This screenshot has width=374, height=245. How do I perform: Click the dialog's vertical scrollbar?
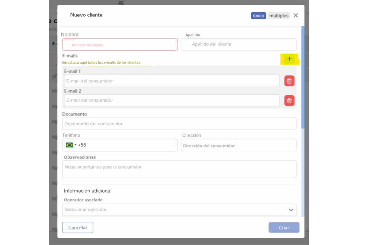point(302,77)
